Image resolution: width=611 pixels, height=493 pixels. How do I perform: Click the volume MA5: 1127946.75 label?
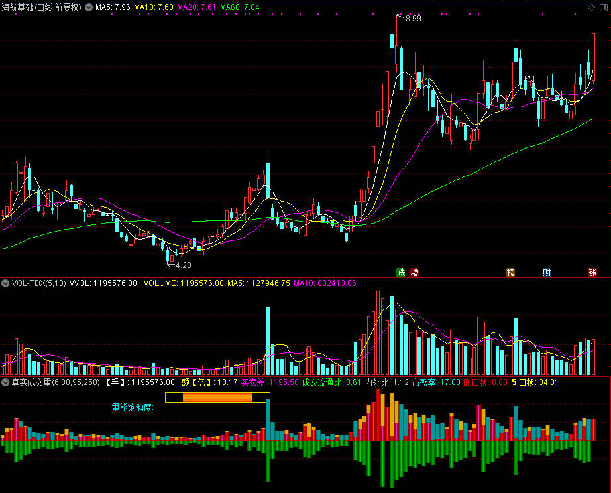point(258,283)
